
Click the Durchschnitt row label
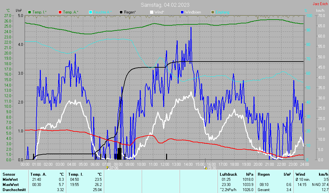(14, 189)
